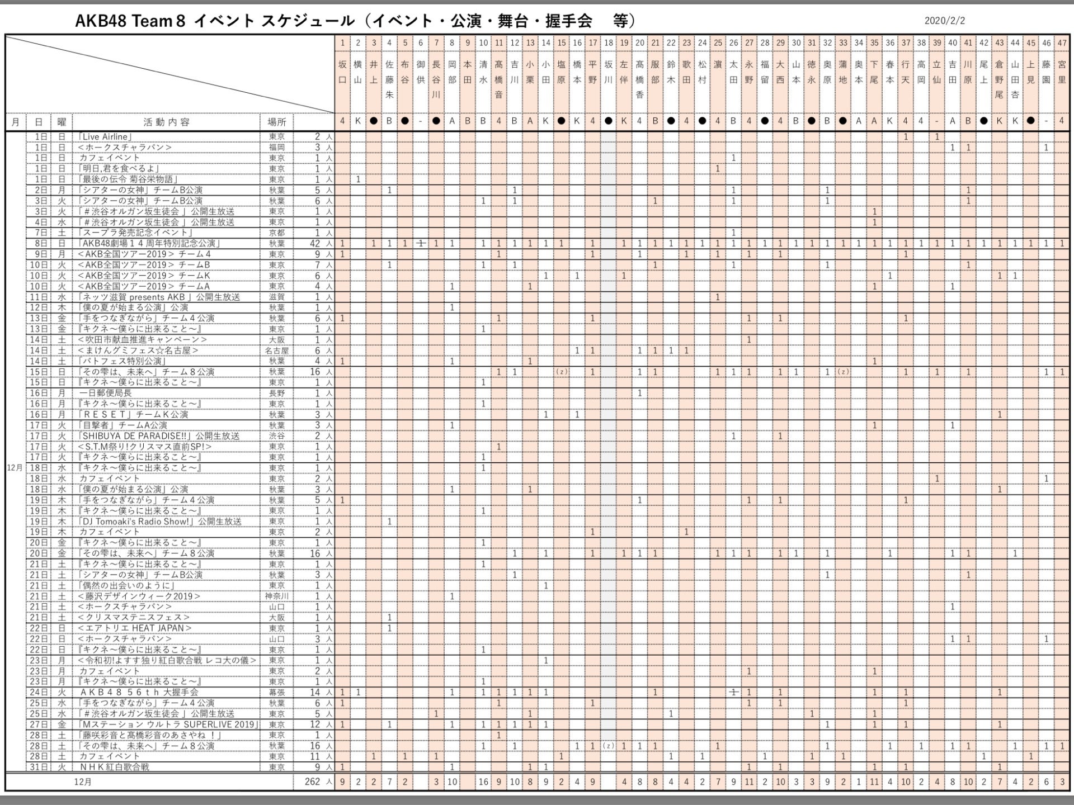This screenshot has height=805, width=1074.
Task: Click the ＮＨＫ紅白歌合戦 activity row
Action: (x=114, y=767)
